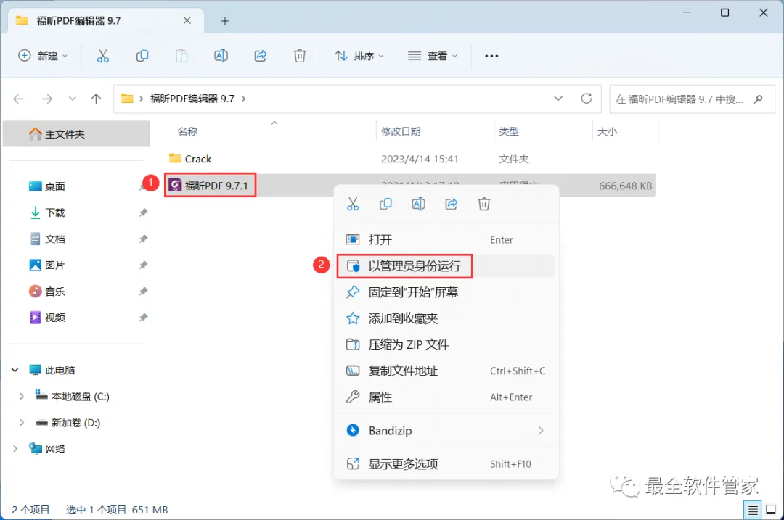Go up one folder level
The width and height of the screenshot is (784, 520).
[96, 99]
